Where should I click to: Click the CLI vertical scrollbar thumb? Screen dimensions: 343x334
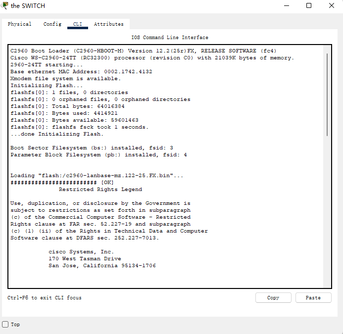tap(327, 95)
